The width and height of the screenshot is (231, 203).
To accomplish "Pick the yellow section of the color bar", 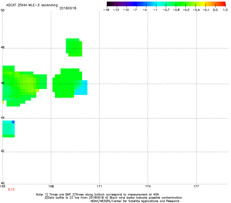I will pos(203,4).
